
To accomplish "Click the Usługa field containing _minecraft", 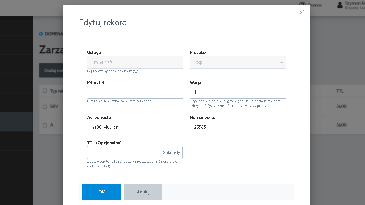I will coord(135,62).
